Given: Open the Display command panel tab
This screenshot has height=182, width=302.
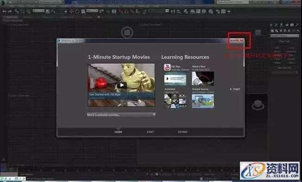Looking at the screenshot, I should coord(292,25).
